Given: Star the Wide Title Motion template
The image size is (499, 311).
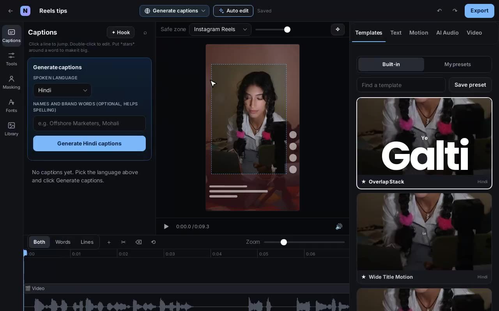Looking at the screenshot, I should pyautogui.click(x=364, y=277).
